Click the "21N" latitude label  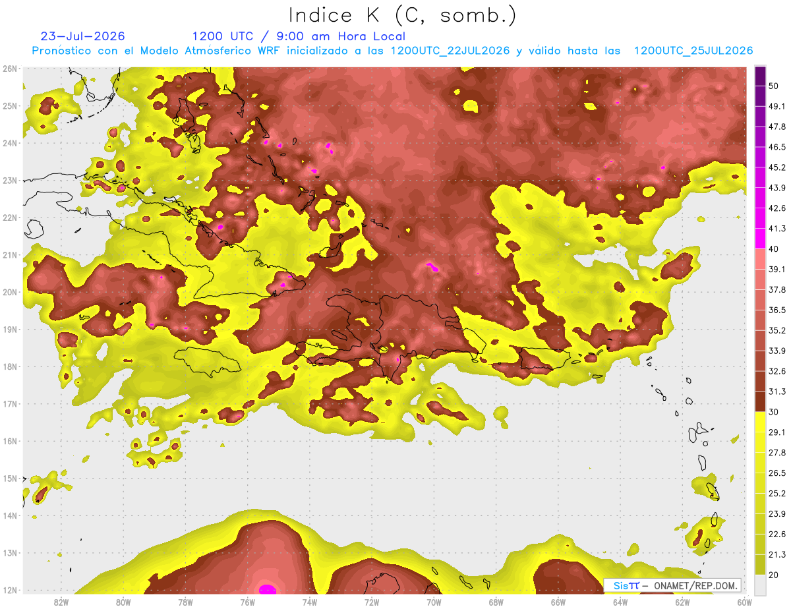pyautogui.click(x=9, y=254)
